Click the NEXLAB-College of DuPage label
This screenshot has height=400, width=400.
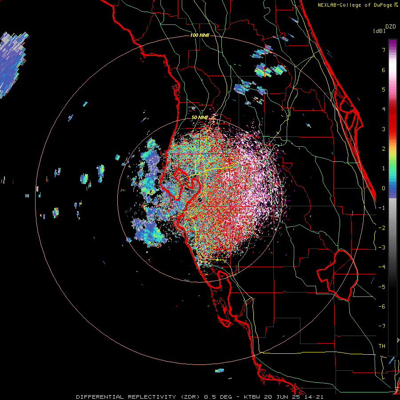point(358,5)
